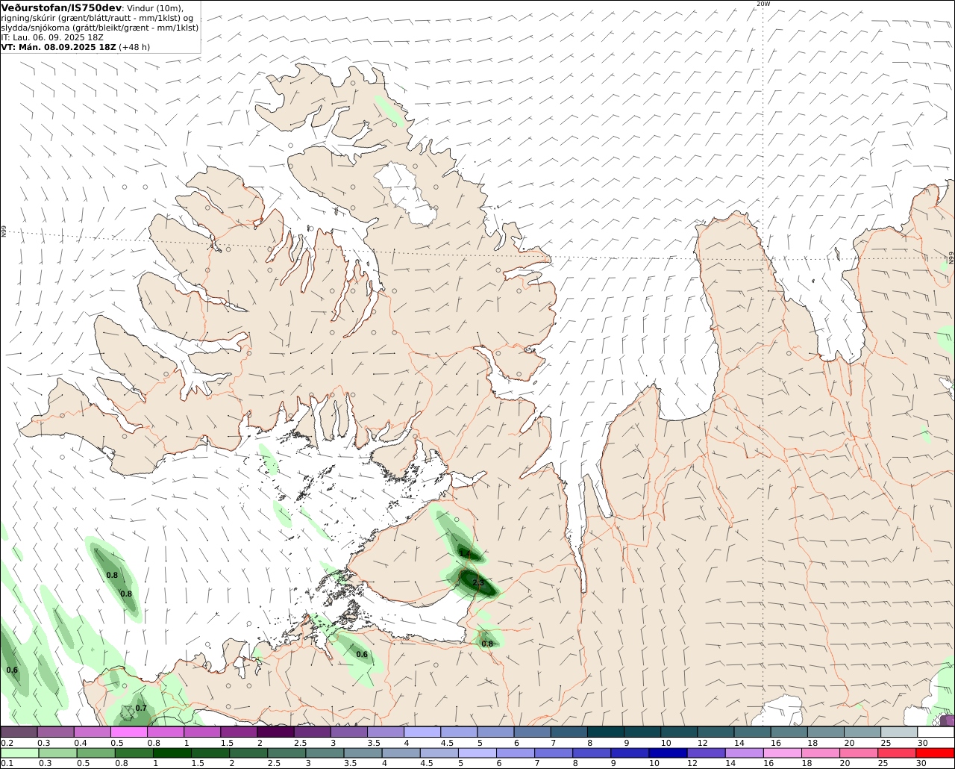This screenshot has height=769, width=955.
Task: Click the '(+48 h)' forecast offset text
Action: [x=134, y=46]
